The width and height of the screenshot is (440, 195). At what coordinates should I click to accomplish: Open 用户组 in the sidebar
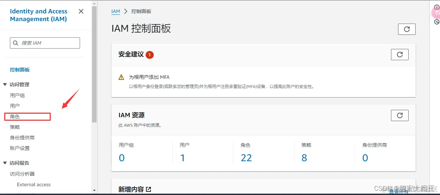(17, 95)
